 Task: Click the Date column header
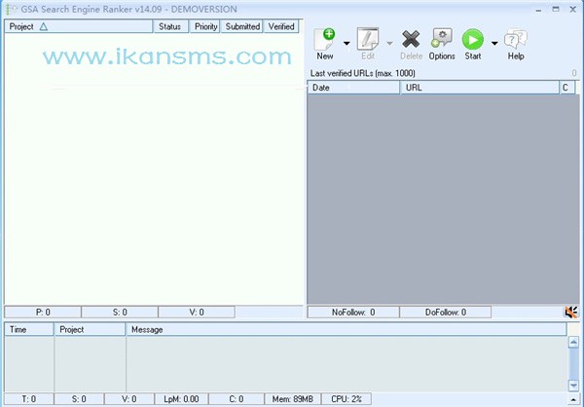pos(353,88)
